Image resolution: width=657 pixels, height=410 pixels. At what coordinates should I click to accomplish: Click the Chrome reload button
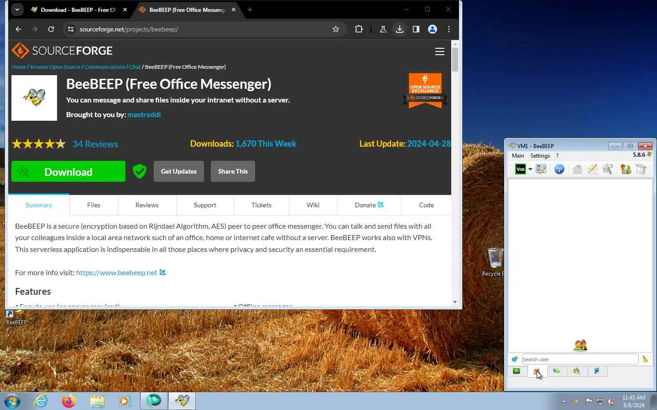pyautogui.click(x=51, y=29)
